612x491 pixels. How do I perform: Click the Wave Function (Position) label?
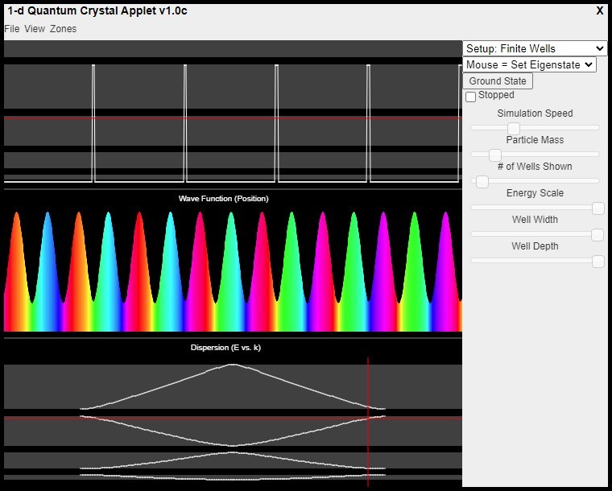click(x=224, y=199)
